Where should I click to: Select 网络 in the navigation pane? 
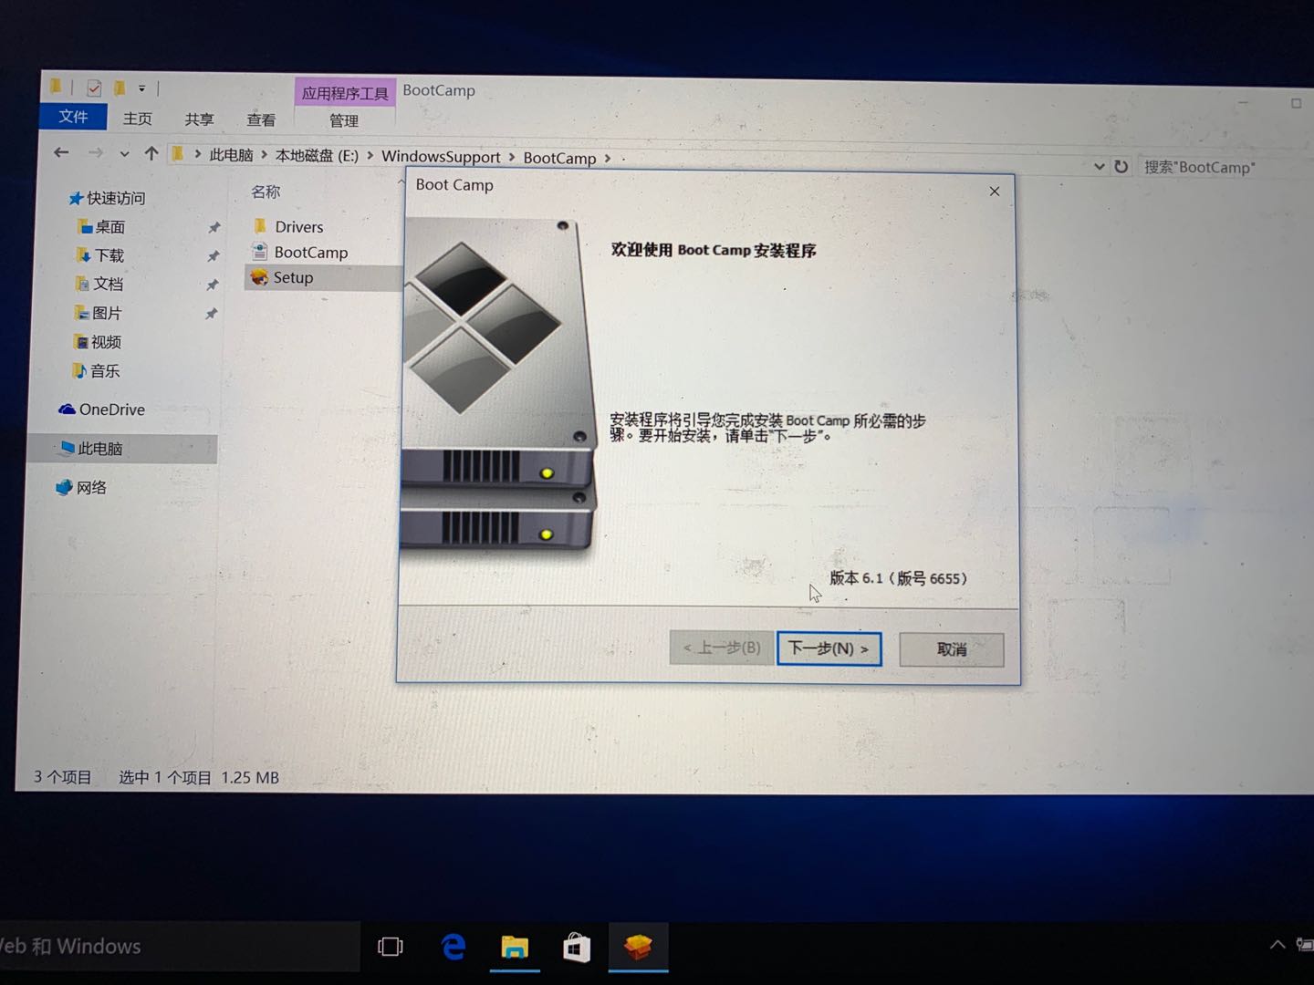(x=81, y=488)
